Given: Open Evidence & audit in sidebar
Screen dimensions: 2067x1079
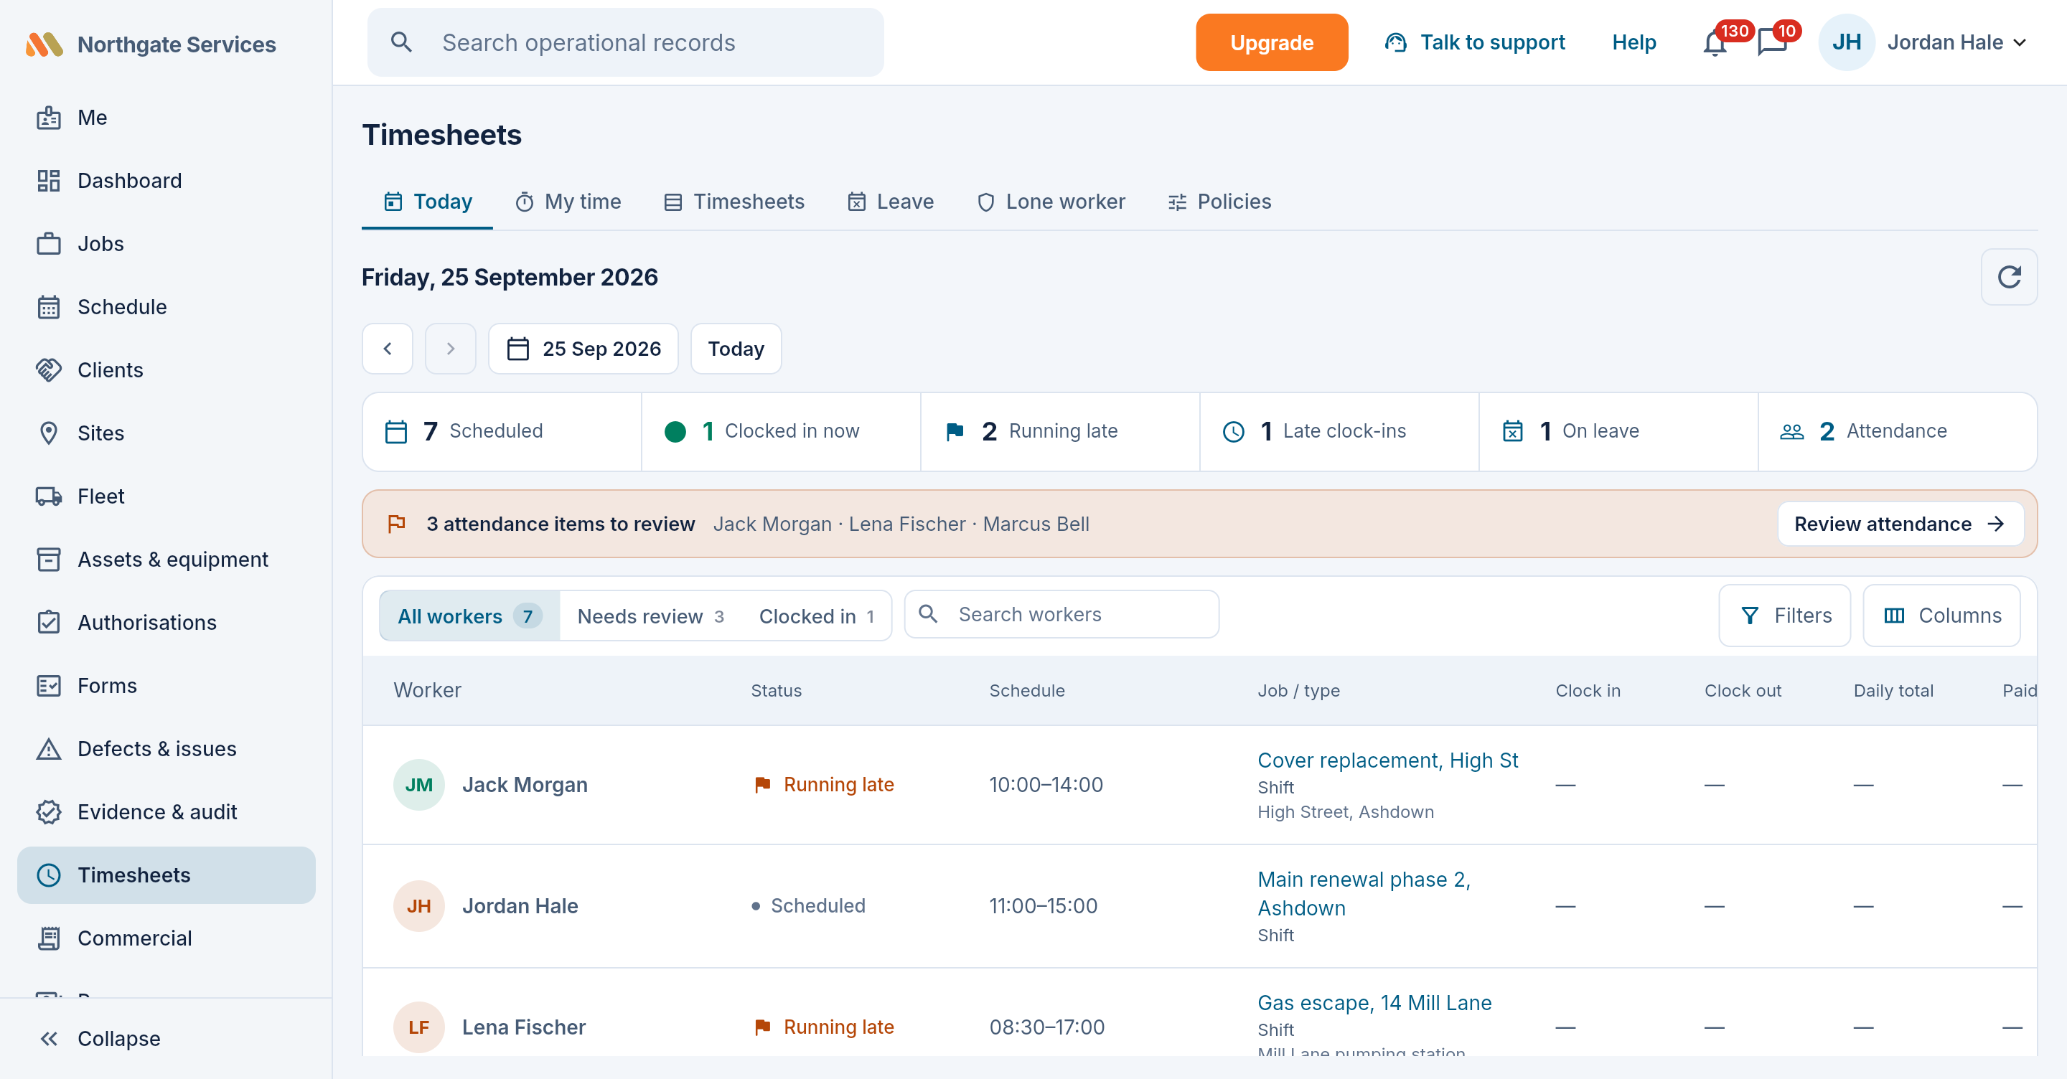Looking at the screenshot, I should [166, 812].
